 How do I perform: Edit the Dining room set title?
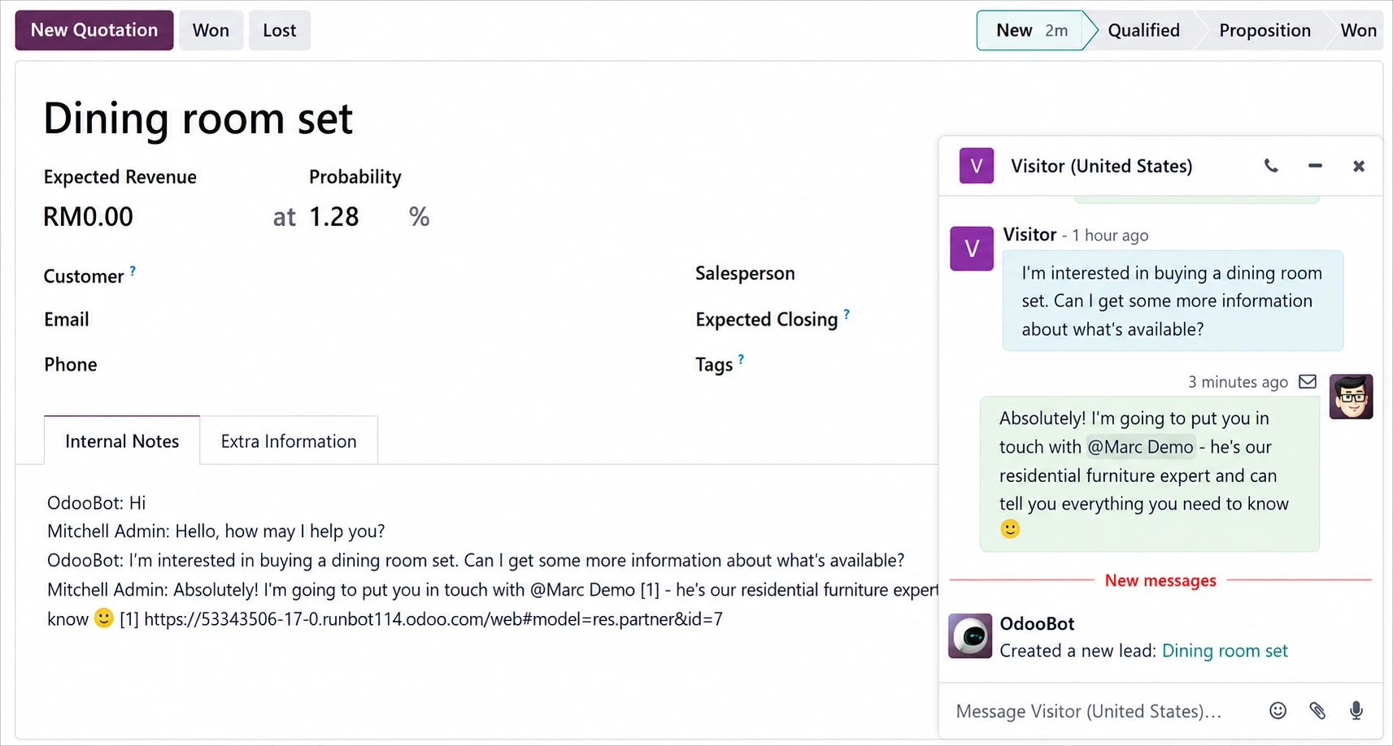(198, 119)
